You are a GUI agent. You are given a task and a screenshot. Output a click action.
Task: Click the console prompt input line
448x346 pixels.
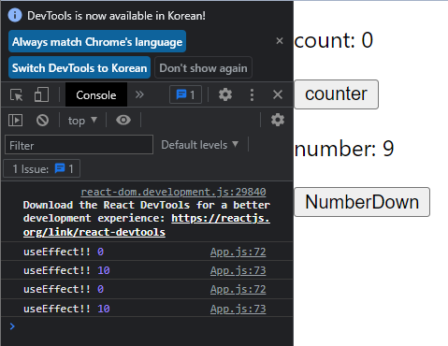tap(147, 326)
